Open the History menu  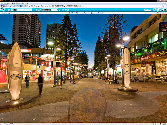click(13, 3)
